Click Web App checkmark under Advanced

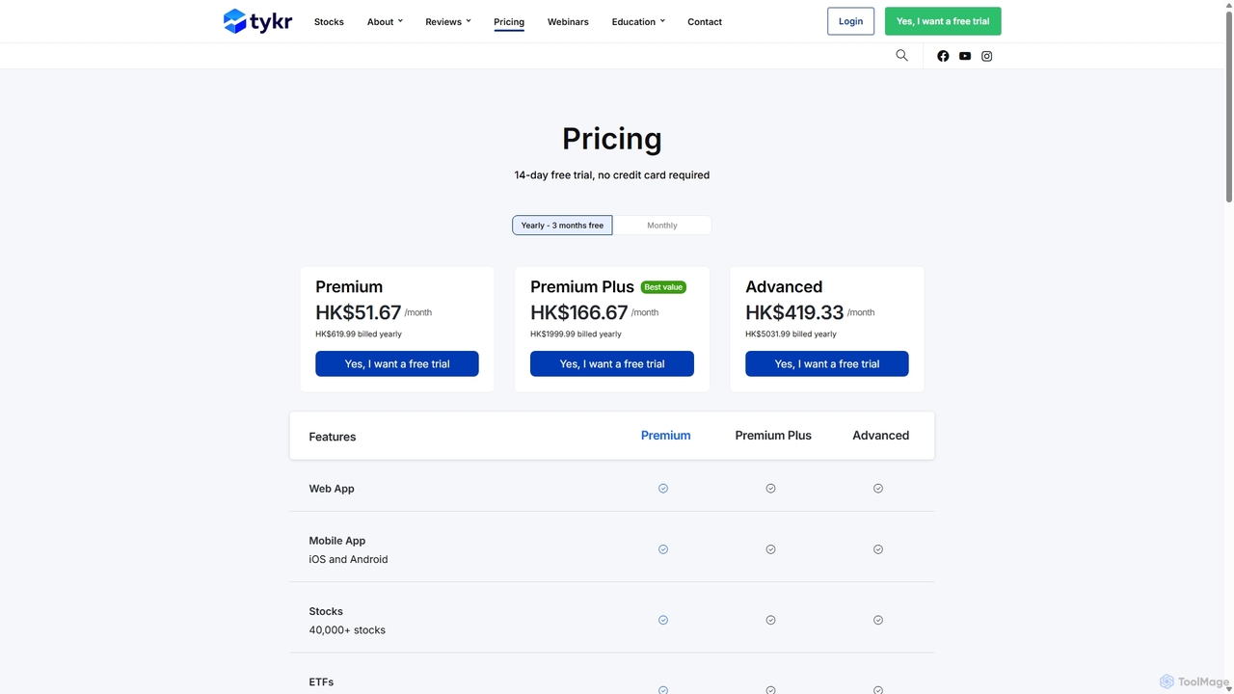coord(878,489)
